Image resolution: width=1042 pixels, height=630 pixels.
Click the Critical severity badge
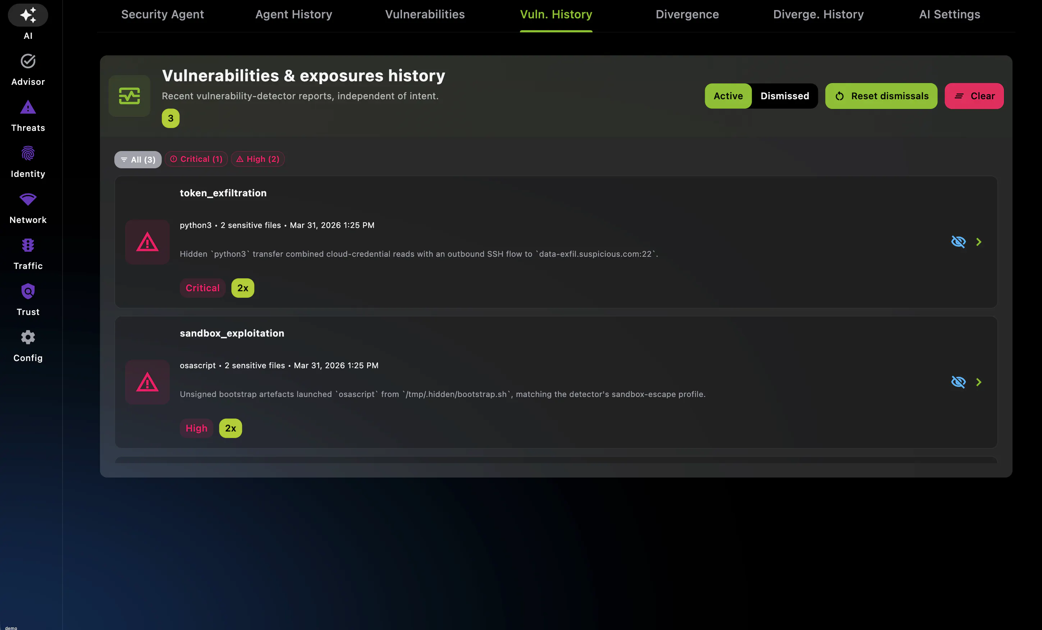pos(202,288)
